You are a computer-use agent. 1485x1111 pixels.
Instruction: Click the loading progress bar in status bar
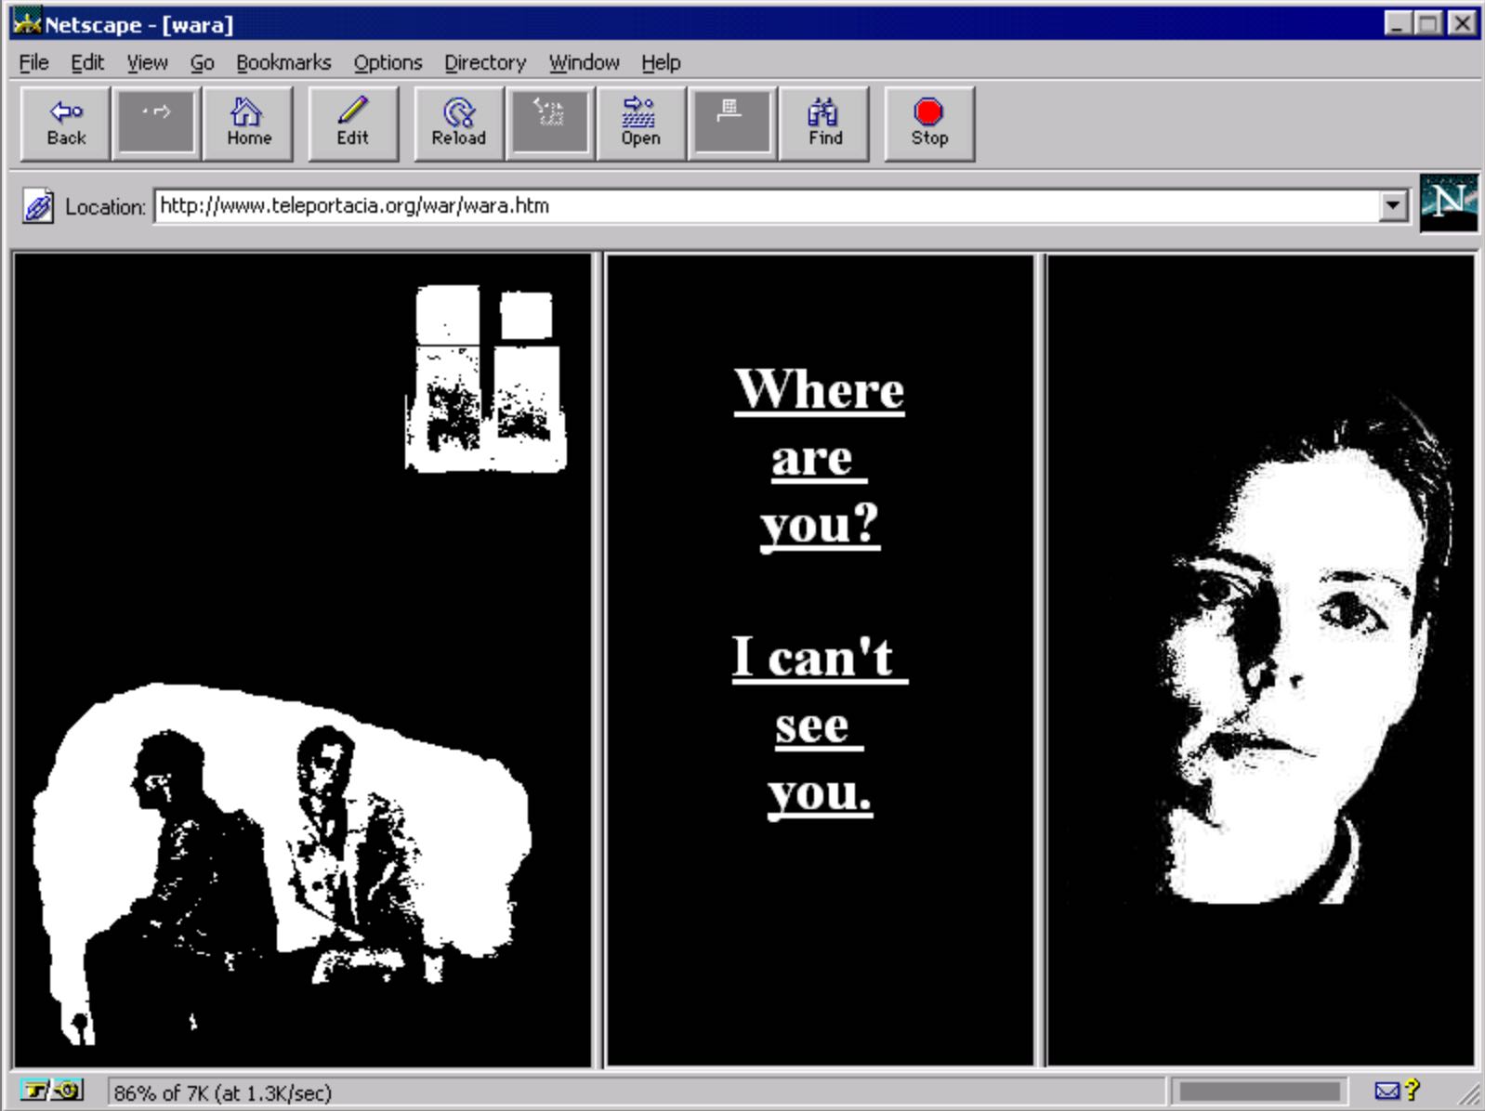pos(1258,1091)
